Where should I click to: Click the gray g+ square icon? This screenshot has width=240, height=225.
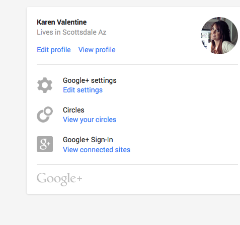pyautogui.click(x=45, y=144)
